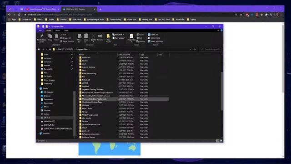Click Select all in the ribbon
This screenshot has height=164, width=291.
point(153,35)
